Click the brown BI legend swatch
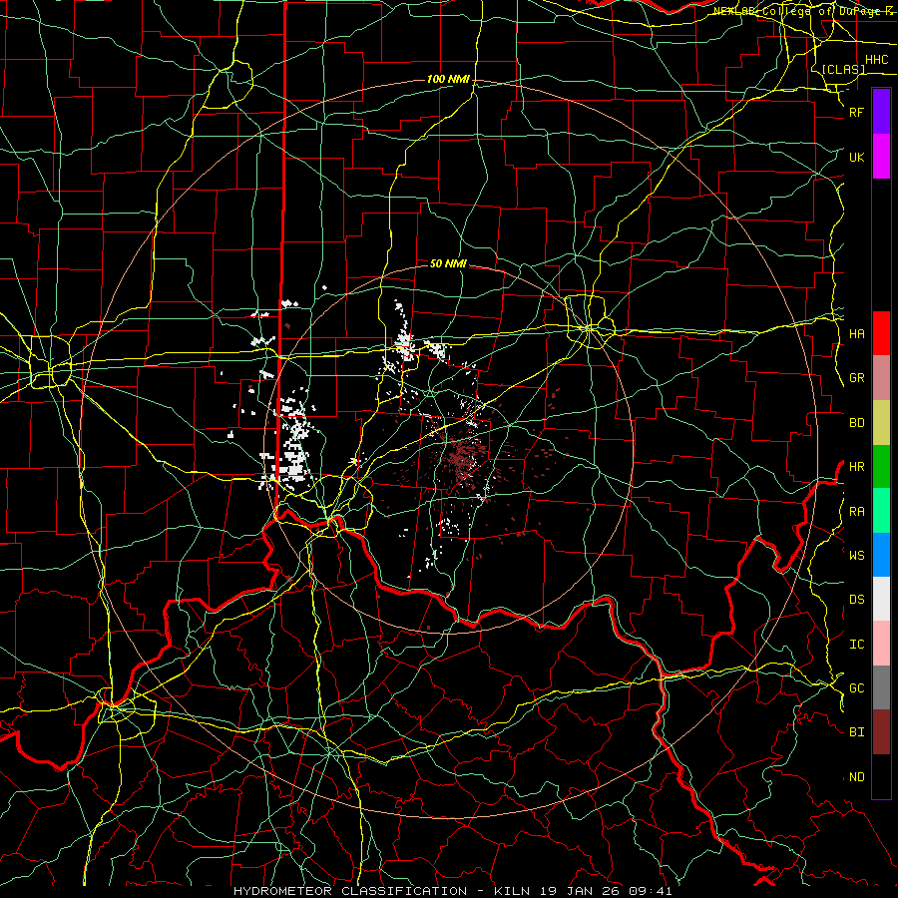Screen dimensions: 898x898 pyautogui.click(x=881, y=732)
